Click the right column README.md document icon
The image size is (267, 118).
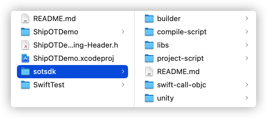click(x=149, y=71)
